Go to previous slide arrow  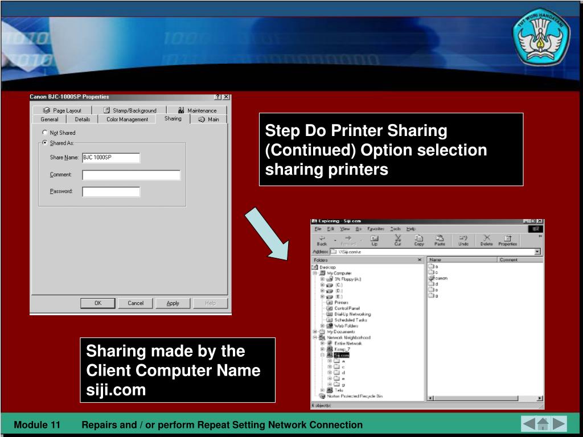point(529,423)
